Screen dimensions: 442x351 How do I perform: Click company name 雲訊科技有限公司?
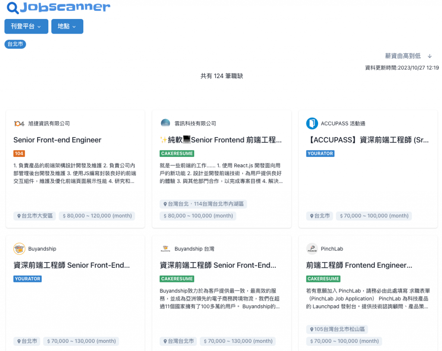[196, 123]
